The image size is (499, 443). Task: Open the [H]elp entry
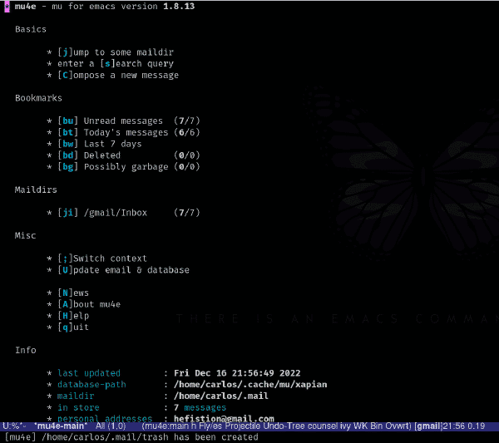point(73,316)
